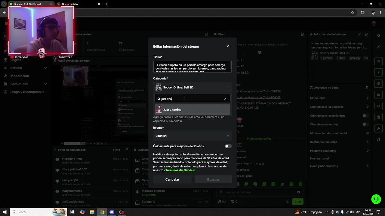This screenshot has width=385, height=216.
Task: Open the lightning bolt panel in right rail
Action: [x=379, y=73]
